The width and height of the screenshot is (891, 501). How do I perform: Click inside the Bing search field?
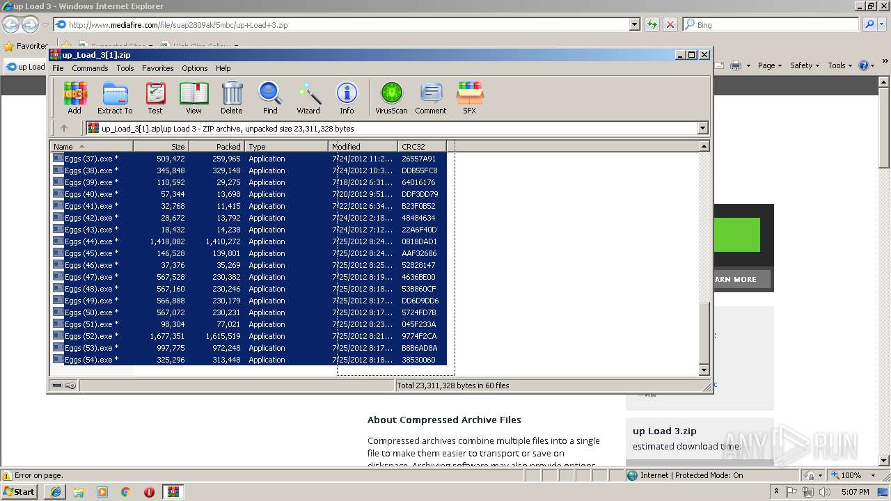tap(771, 24)
